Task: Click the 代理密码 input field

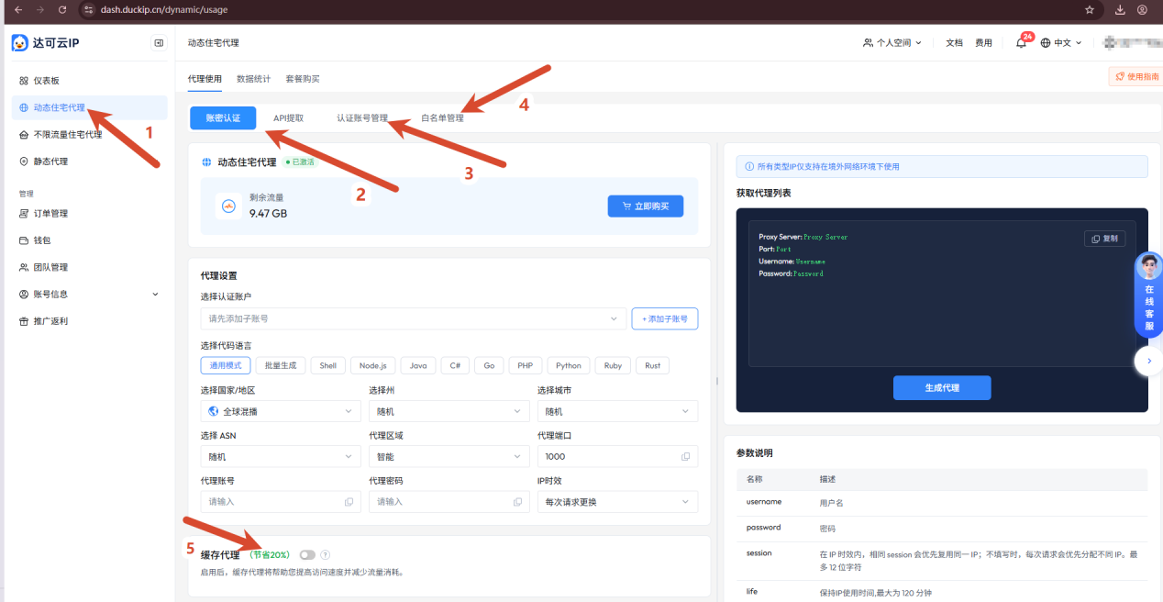Action: 449,502
